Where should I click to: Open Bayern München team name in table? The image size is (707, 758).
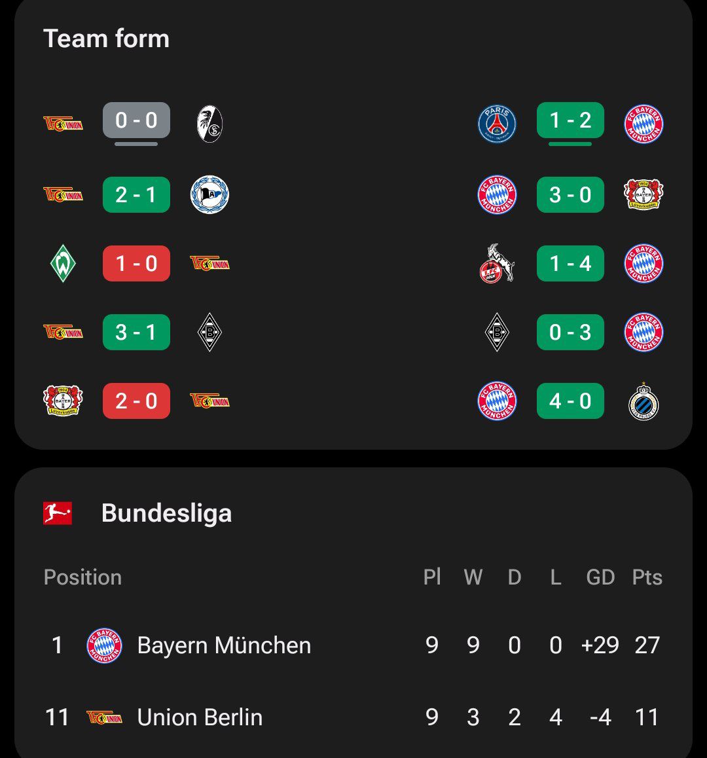(224, 645)
